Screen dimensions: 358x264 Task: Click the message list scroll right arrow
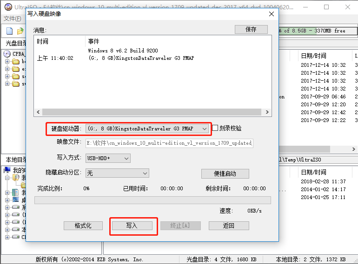click(x=267, y=112)
